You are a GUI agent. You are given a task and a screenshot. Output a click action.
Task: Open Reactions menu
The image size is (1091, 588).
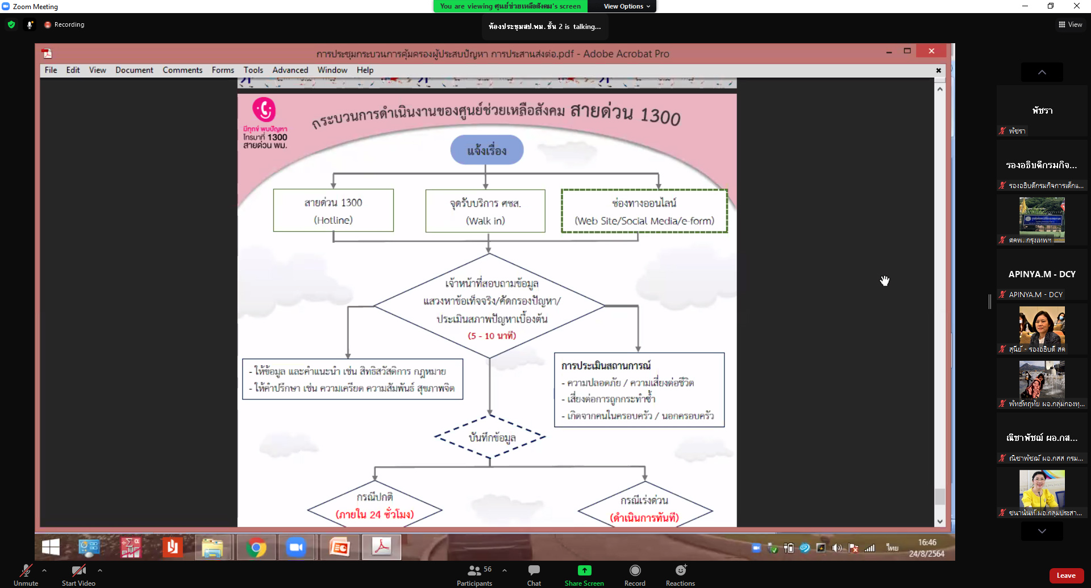pos(680,574)
